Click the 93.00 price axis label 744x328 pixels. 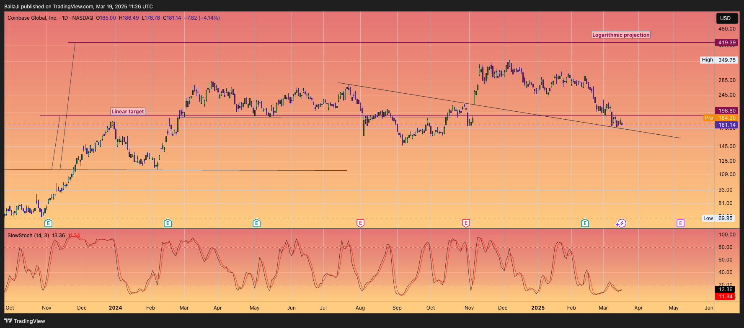click(725, 190)
